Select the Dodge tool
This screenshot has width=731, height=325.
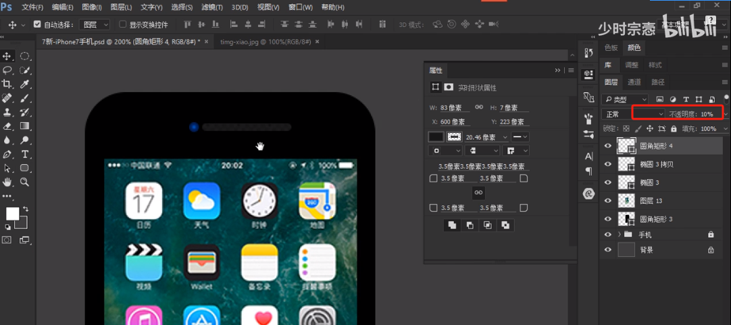(x=25, y=140)
